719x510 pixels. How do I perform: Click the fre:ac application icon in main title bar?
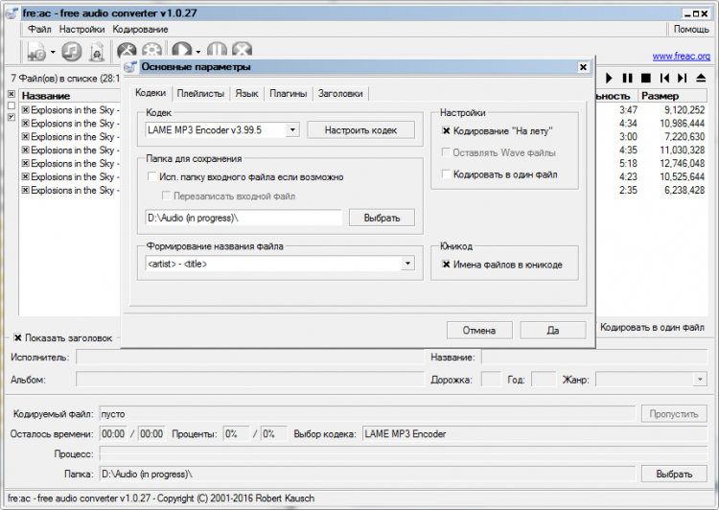12,13
